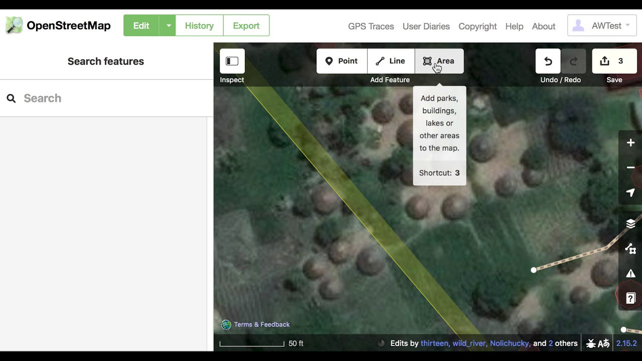The height and width of the screenshot is (361, 642).
Task: Click the green Edit button
Action: point(141,26)
